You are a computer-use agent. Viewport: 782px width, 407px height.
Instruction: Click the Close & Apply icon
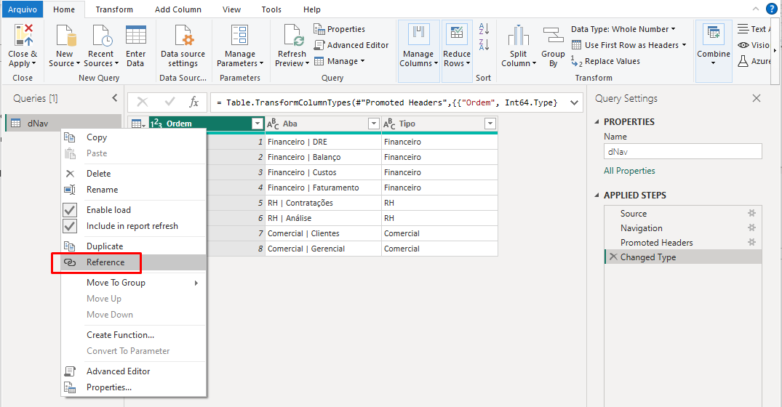point(23,36)
